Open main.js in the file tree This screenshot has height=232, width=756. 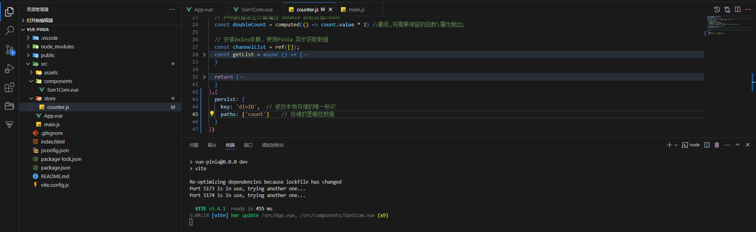click(100, 125)
